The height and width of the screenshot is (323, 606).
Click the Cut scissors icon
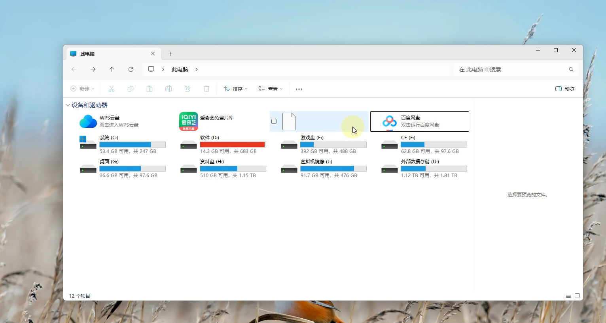coord(112,89)
